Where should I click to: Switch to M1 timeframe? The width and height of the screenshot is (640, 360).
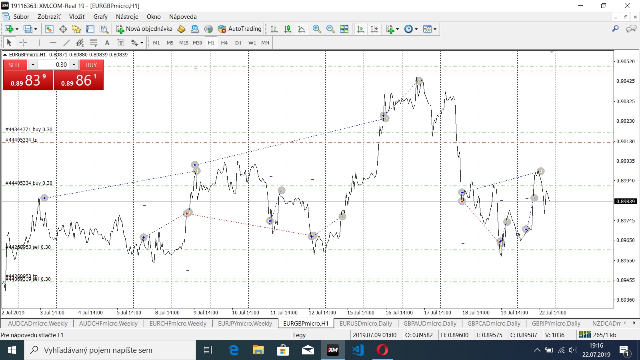click(156, 43)
